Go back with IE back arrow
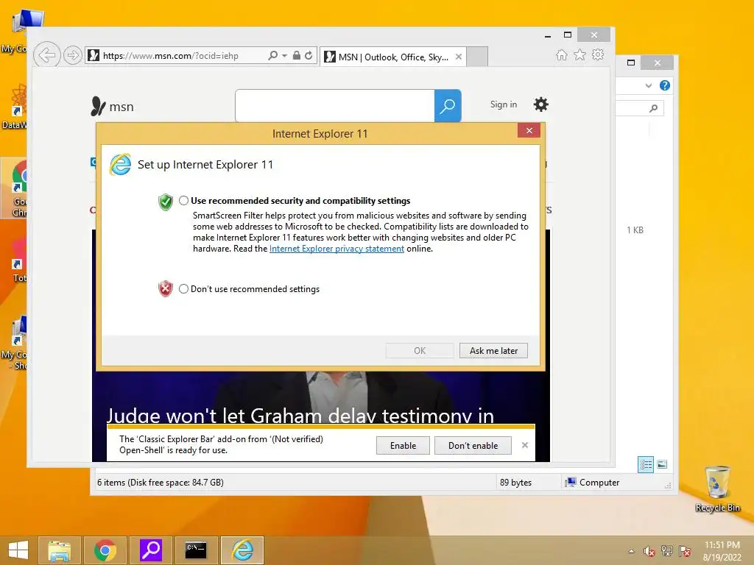754x565 pixels. [46, 55]
